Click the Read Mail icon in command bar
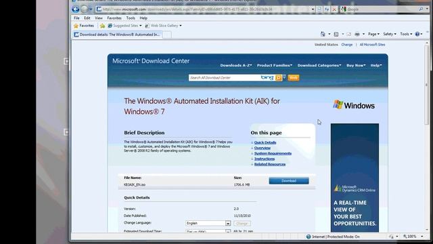Screen dimensions: 433x244 (x=349, y=34)
